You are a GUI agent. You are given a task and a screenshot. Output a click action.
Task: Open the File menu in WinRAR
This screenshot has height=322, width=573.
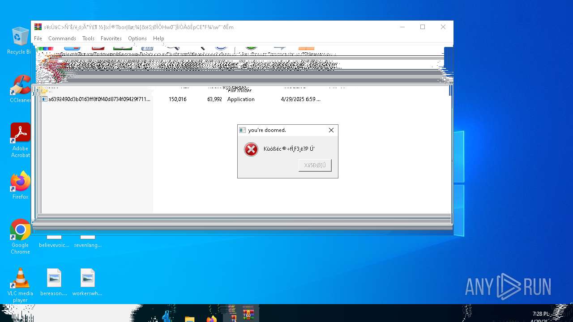click(x=38, y=38)
